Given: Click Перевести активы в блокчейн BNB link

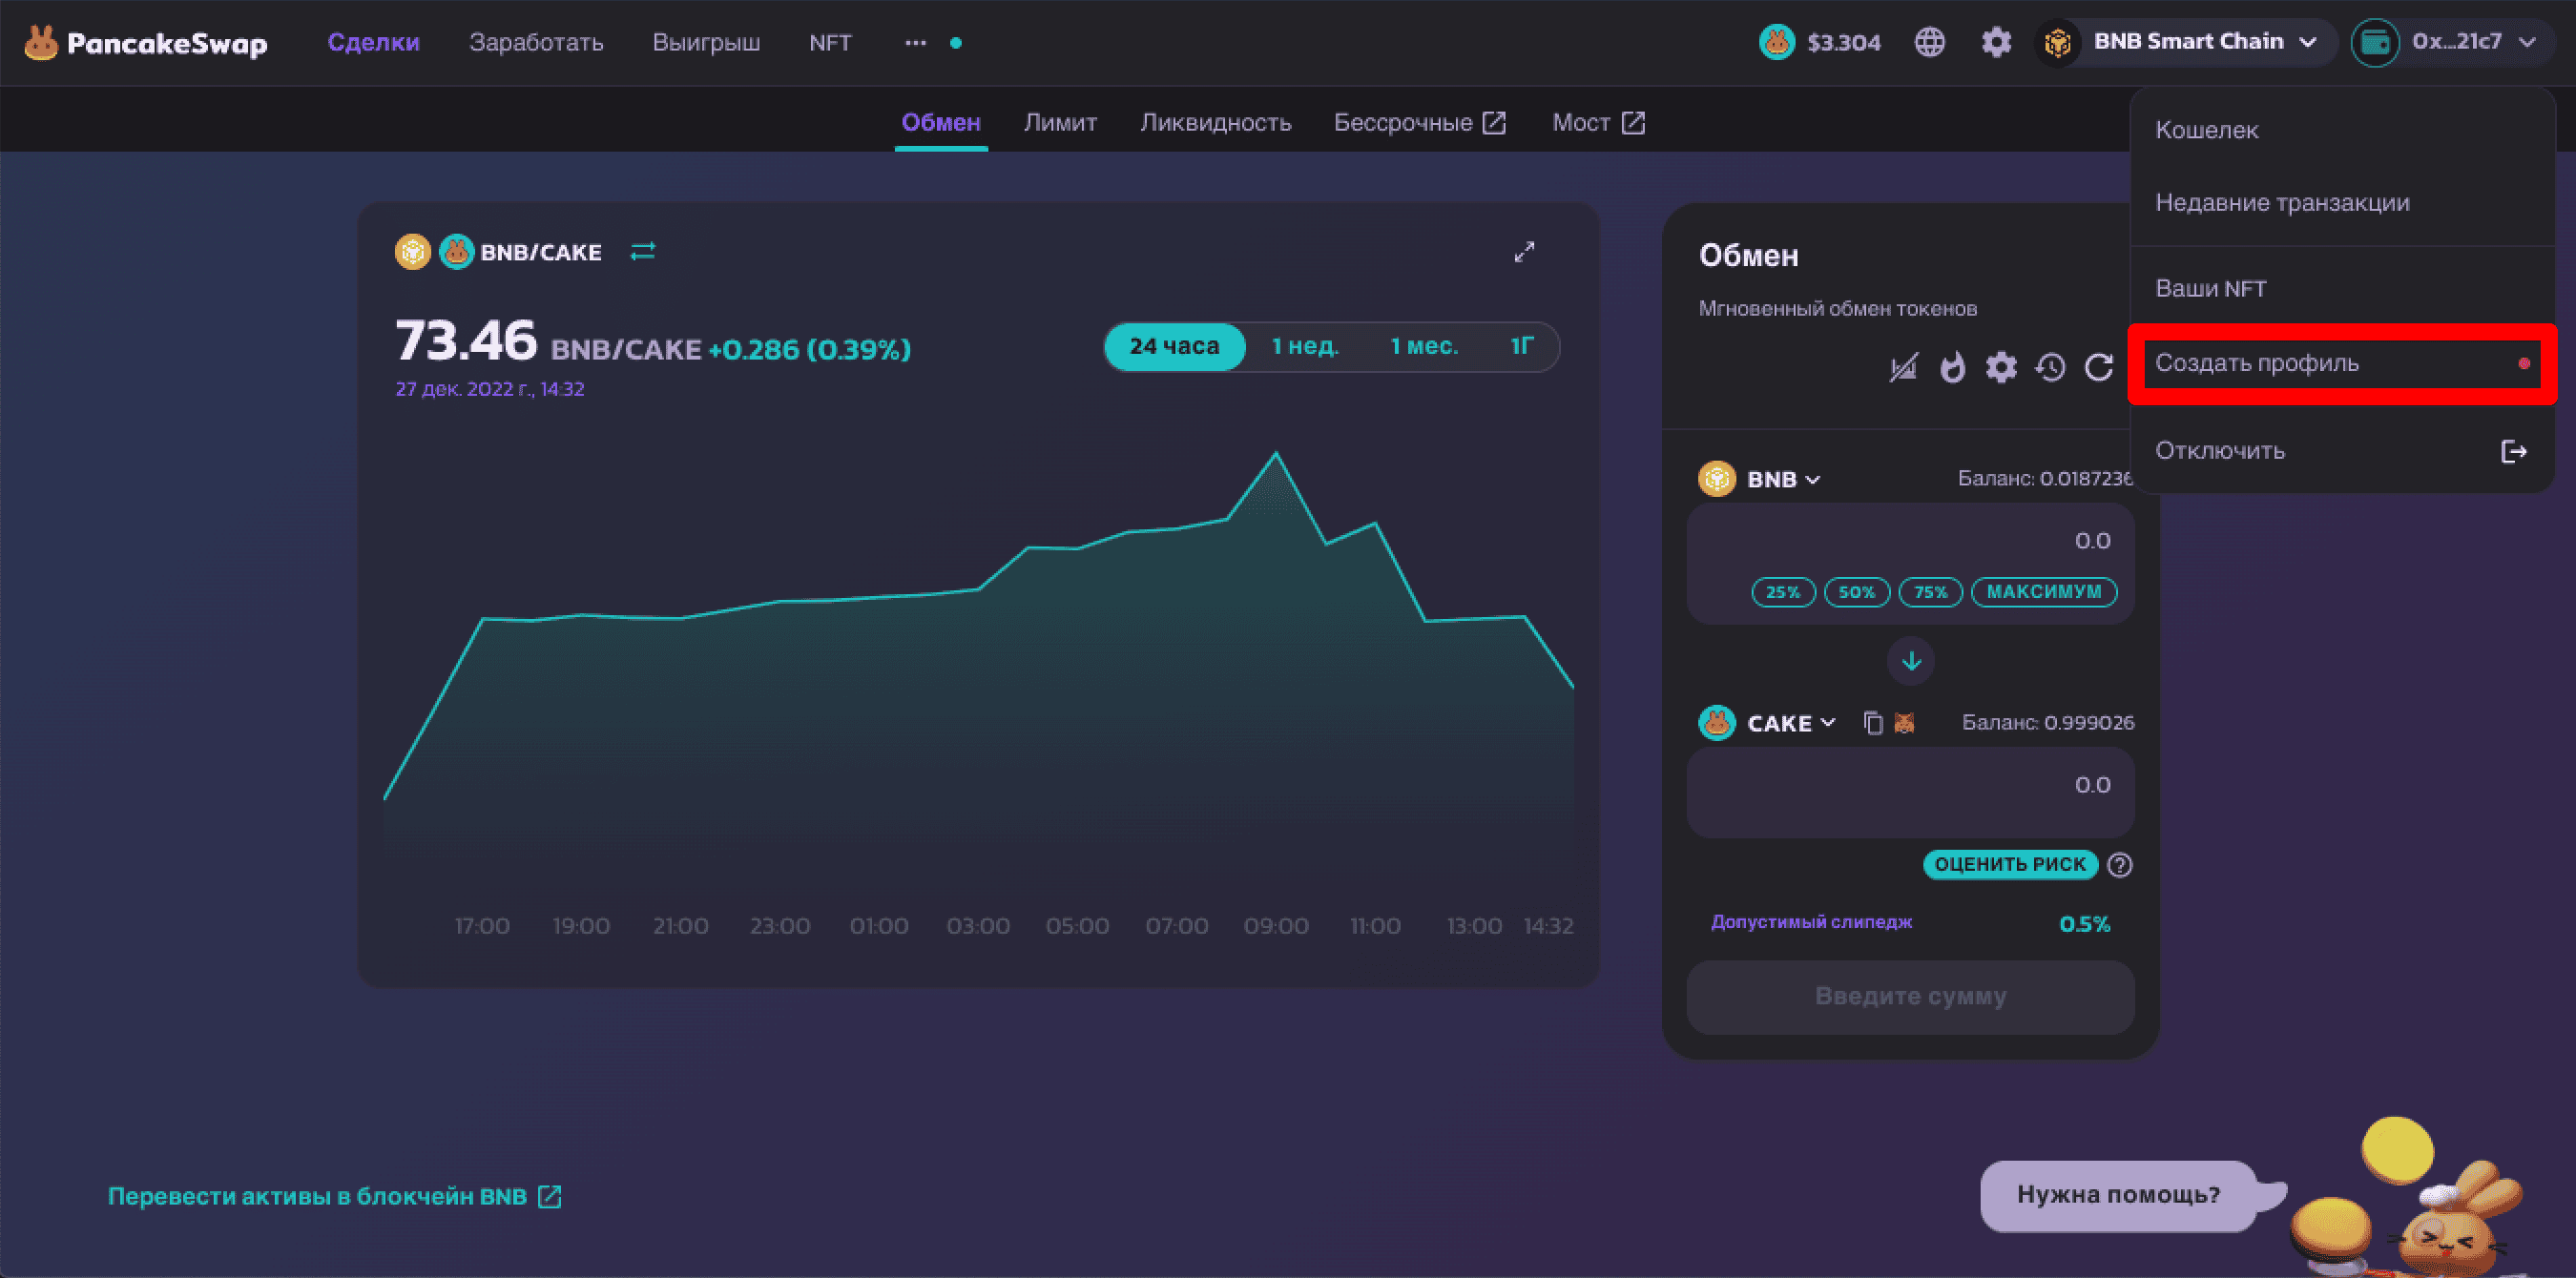Looking at the screenshot, I should coord(334,1197).
